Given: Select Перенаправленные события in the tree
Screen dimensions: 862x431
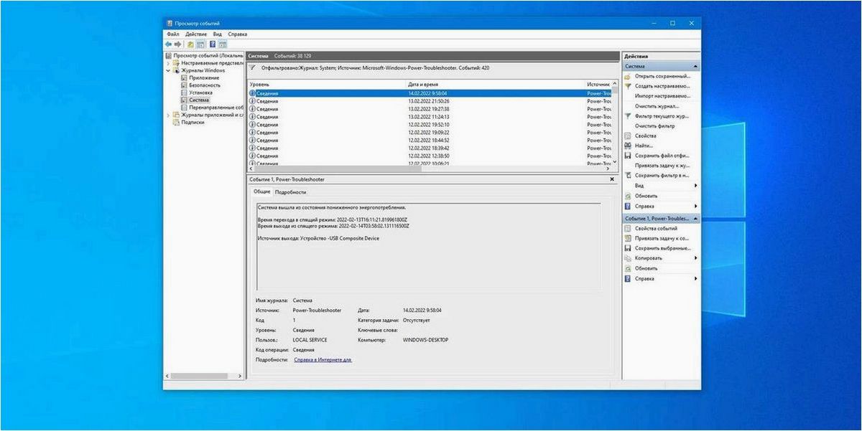Looking at the screenshot, I should (217, 108).
